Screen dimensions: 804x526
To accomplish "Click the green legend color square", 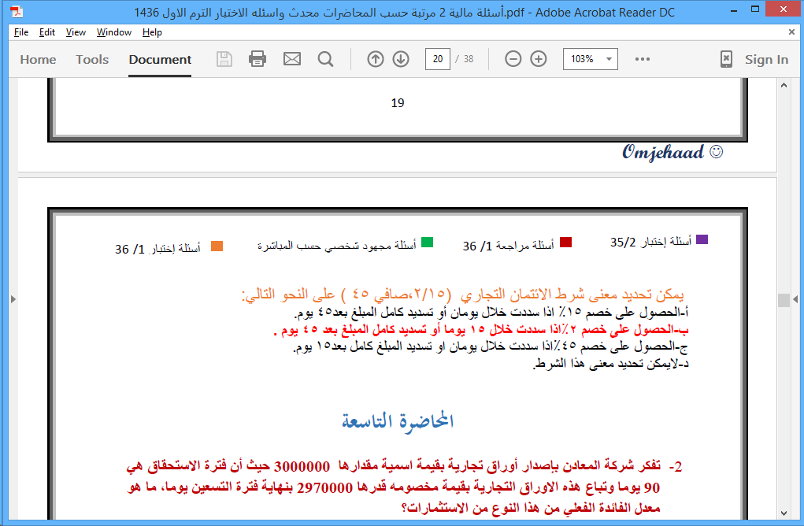I will click(x=427, y=242).
